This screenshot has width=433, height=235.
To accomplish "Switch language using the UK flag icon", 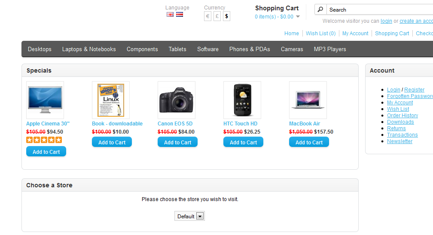I will pyautogui.click(x=170, y=14).
